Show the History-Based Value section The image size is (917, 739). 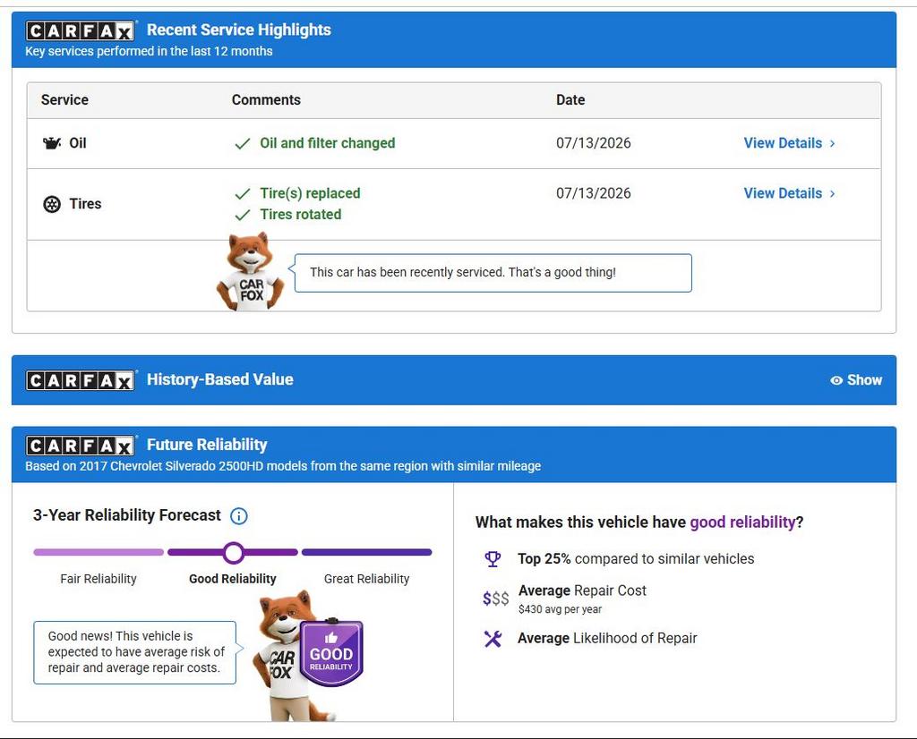pos(856,380)
